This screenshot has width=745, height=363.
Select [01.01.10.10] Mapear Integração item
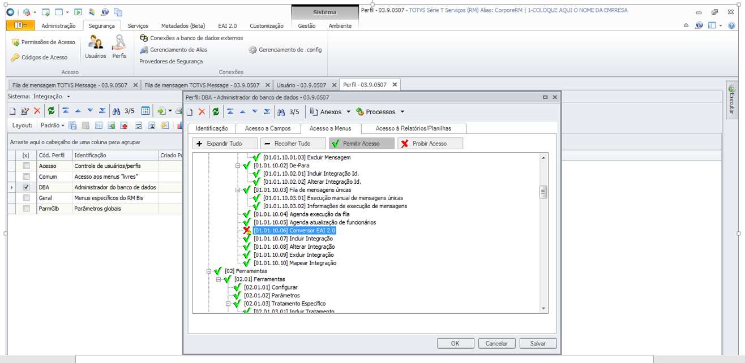coord(295,263)
